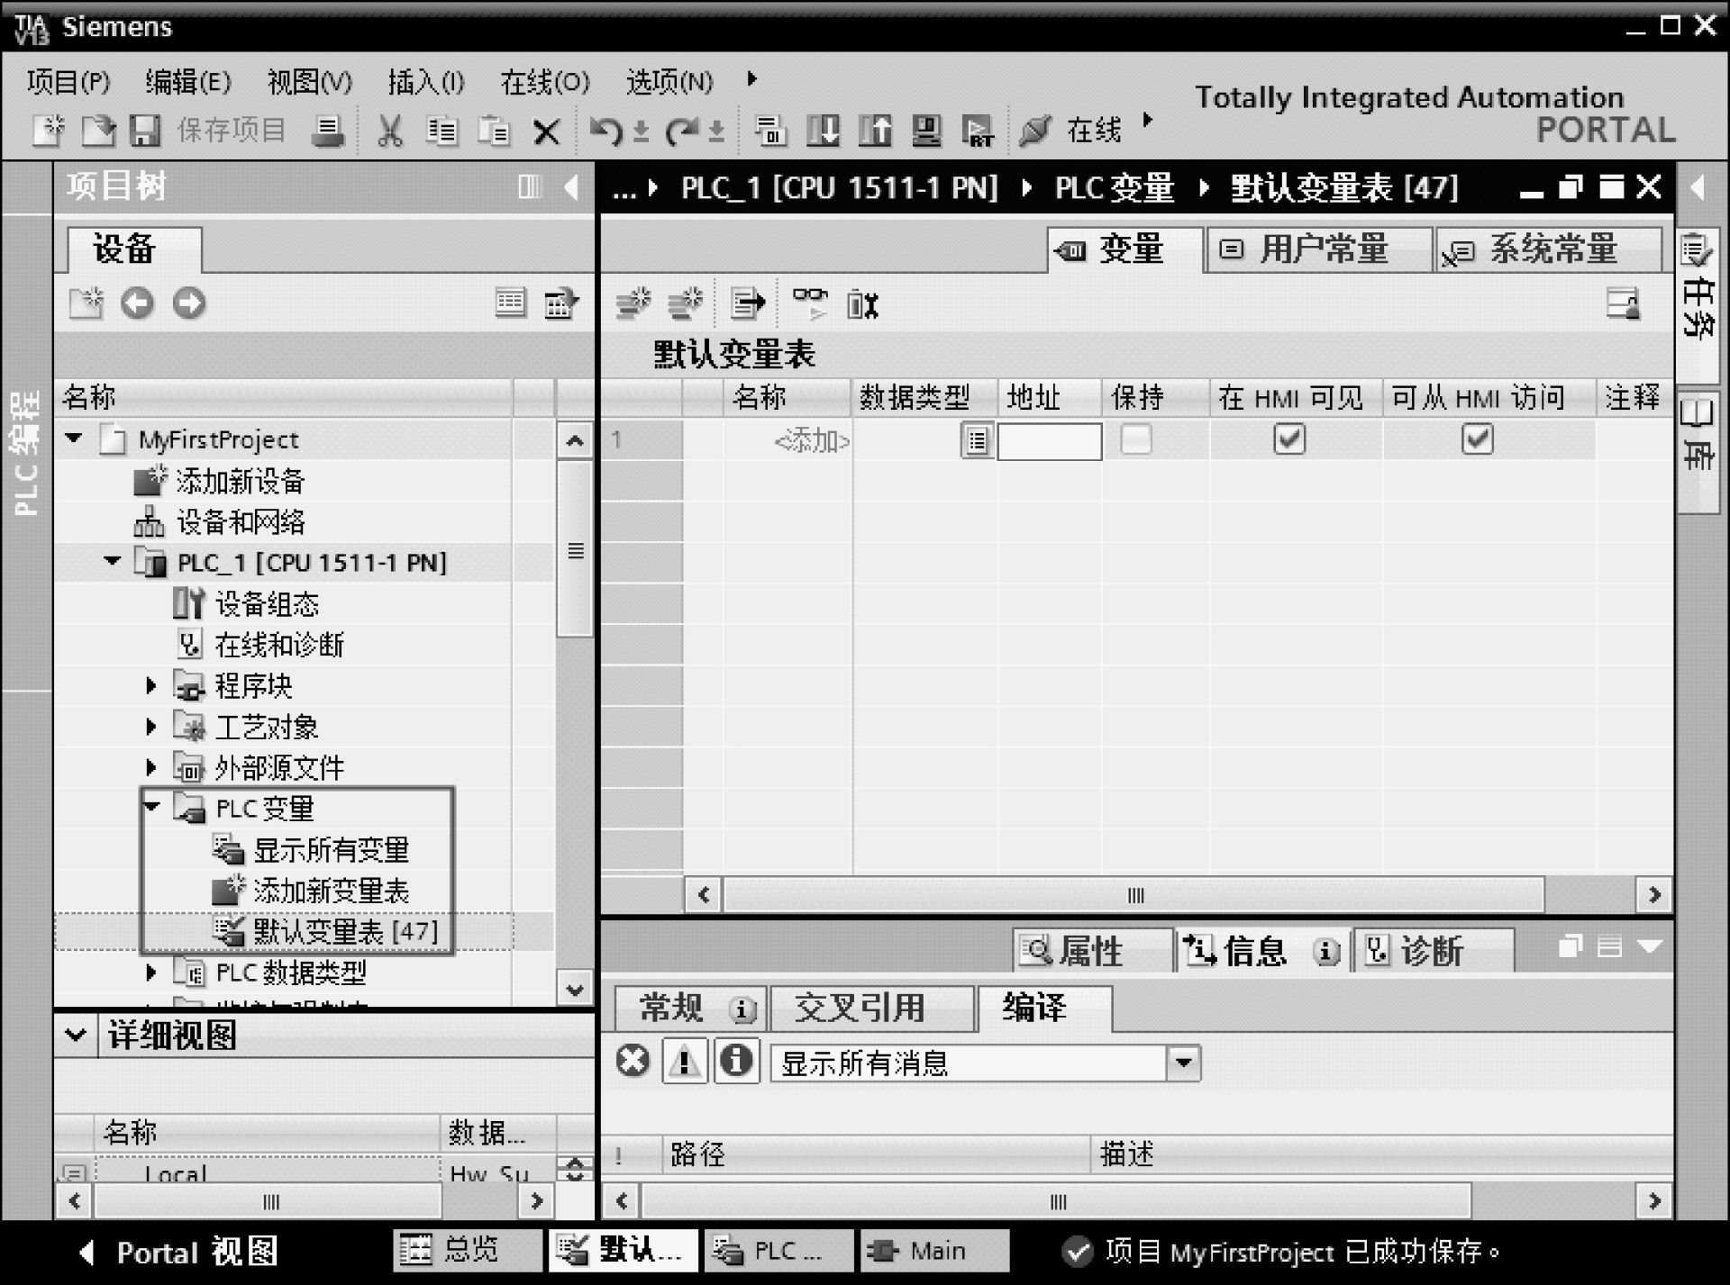Click the Cut scissors icon
The image size is (1730, 1285).
click(x=389, y=131)
